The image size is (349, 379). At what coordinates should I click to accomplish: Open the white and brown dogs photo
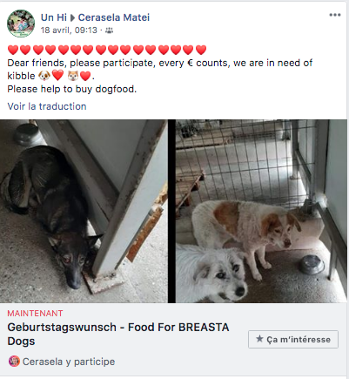261,211
